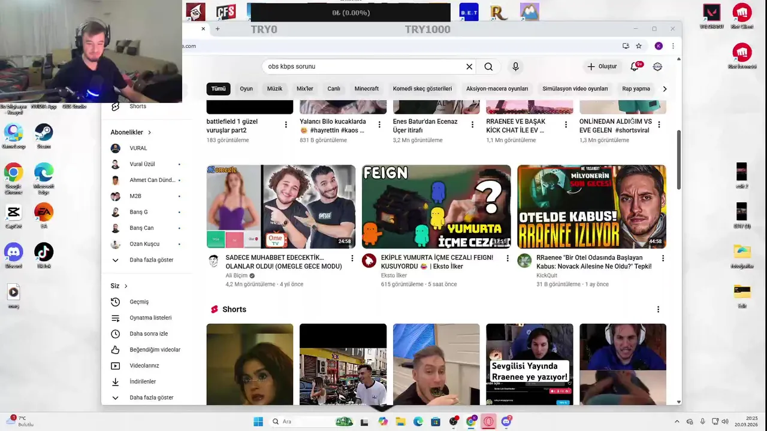Show hidden system tray icons chevron

(x=677, y=421)
